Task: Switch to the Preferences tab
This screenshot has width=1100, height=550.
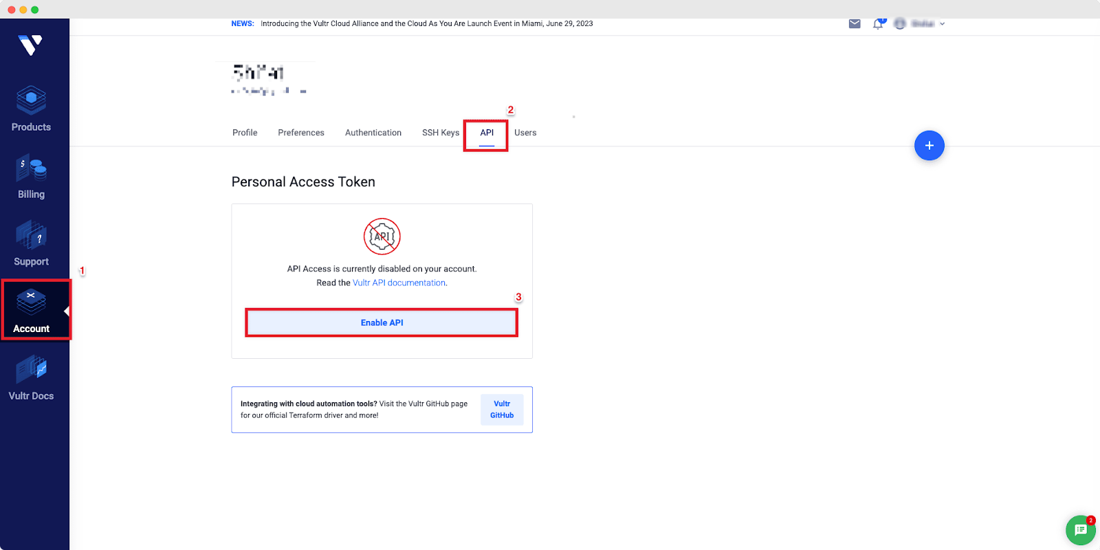Action: pos(301,133)
